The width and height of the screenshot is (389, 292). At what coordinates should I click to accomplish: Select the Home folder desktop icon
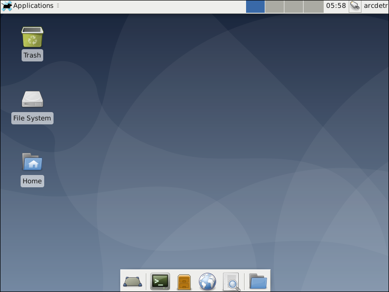(32, 162)
